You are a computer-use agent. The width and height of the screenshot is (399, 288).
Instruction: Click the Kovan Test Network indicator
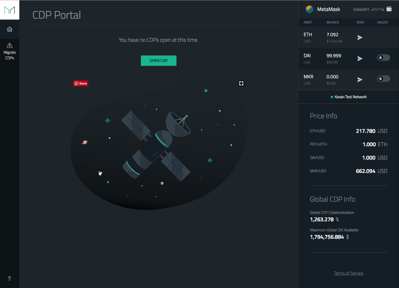pos(349,97)
